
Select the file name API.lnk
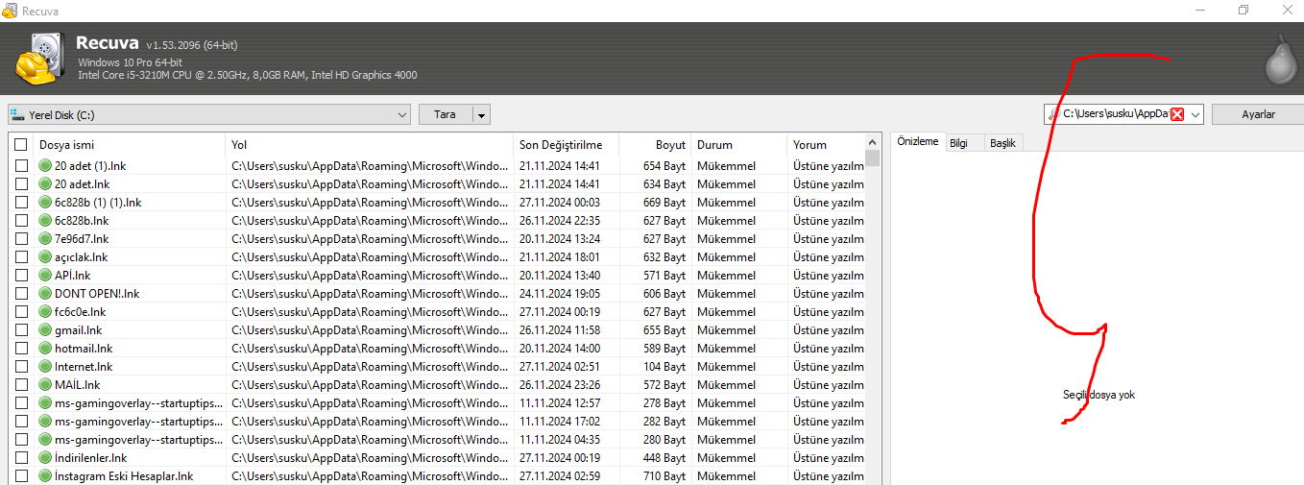[73, 276]
